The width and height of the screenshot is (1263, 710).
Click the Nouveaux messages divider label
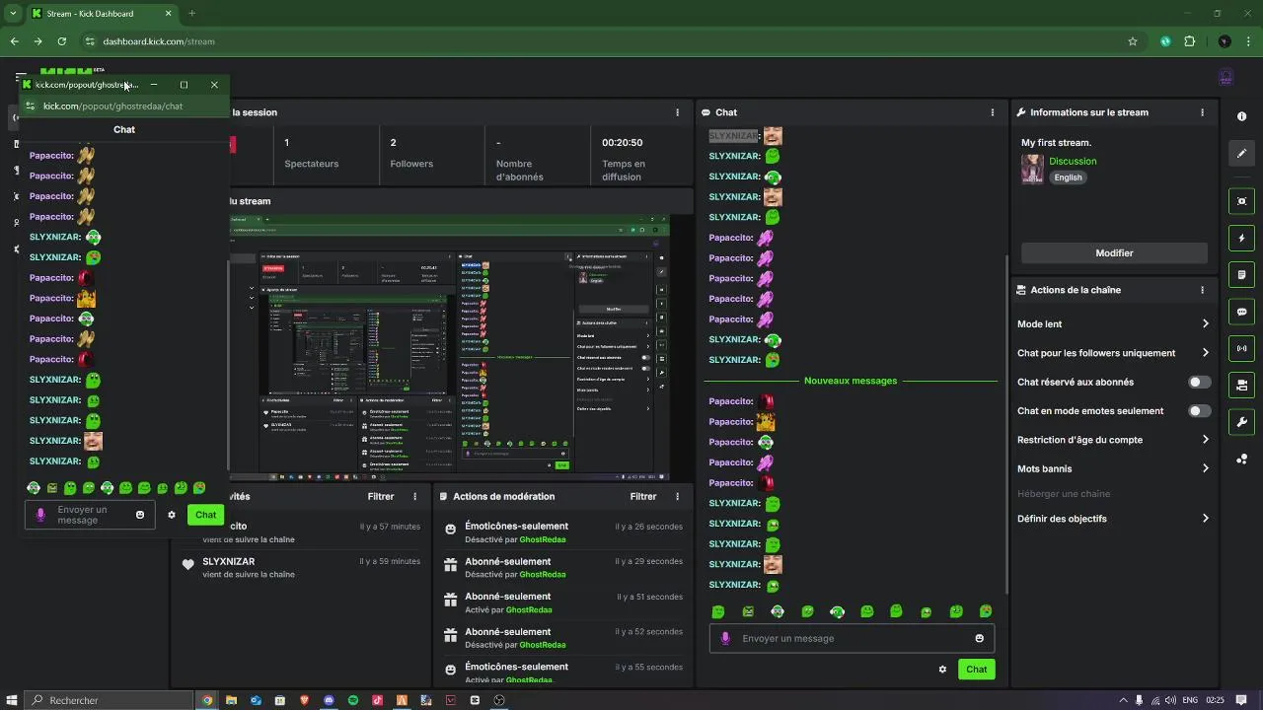click(x=851, y=381)
